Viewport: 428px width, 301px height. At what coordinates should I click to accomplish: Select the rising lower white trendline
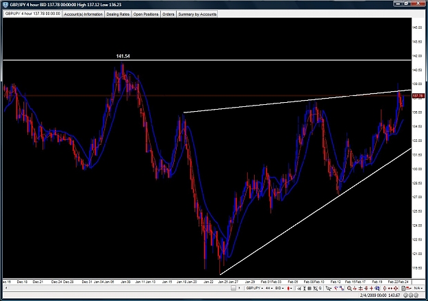[x=316, y=211]
